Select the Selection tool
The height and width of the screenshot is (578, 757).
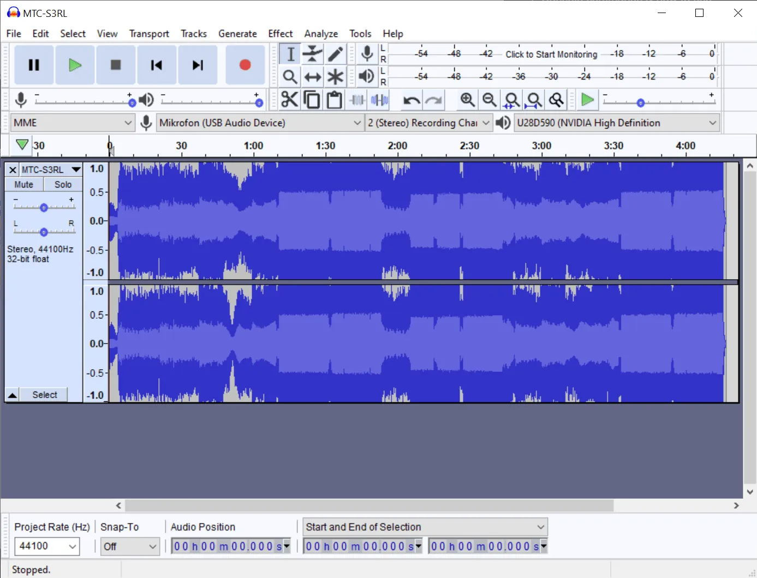tap(290, 54)
